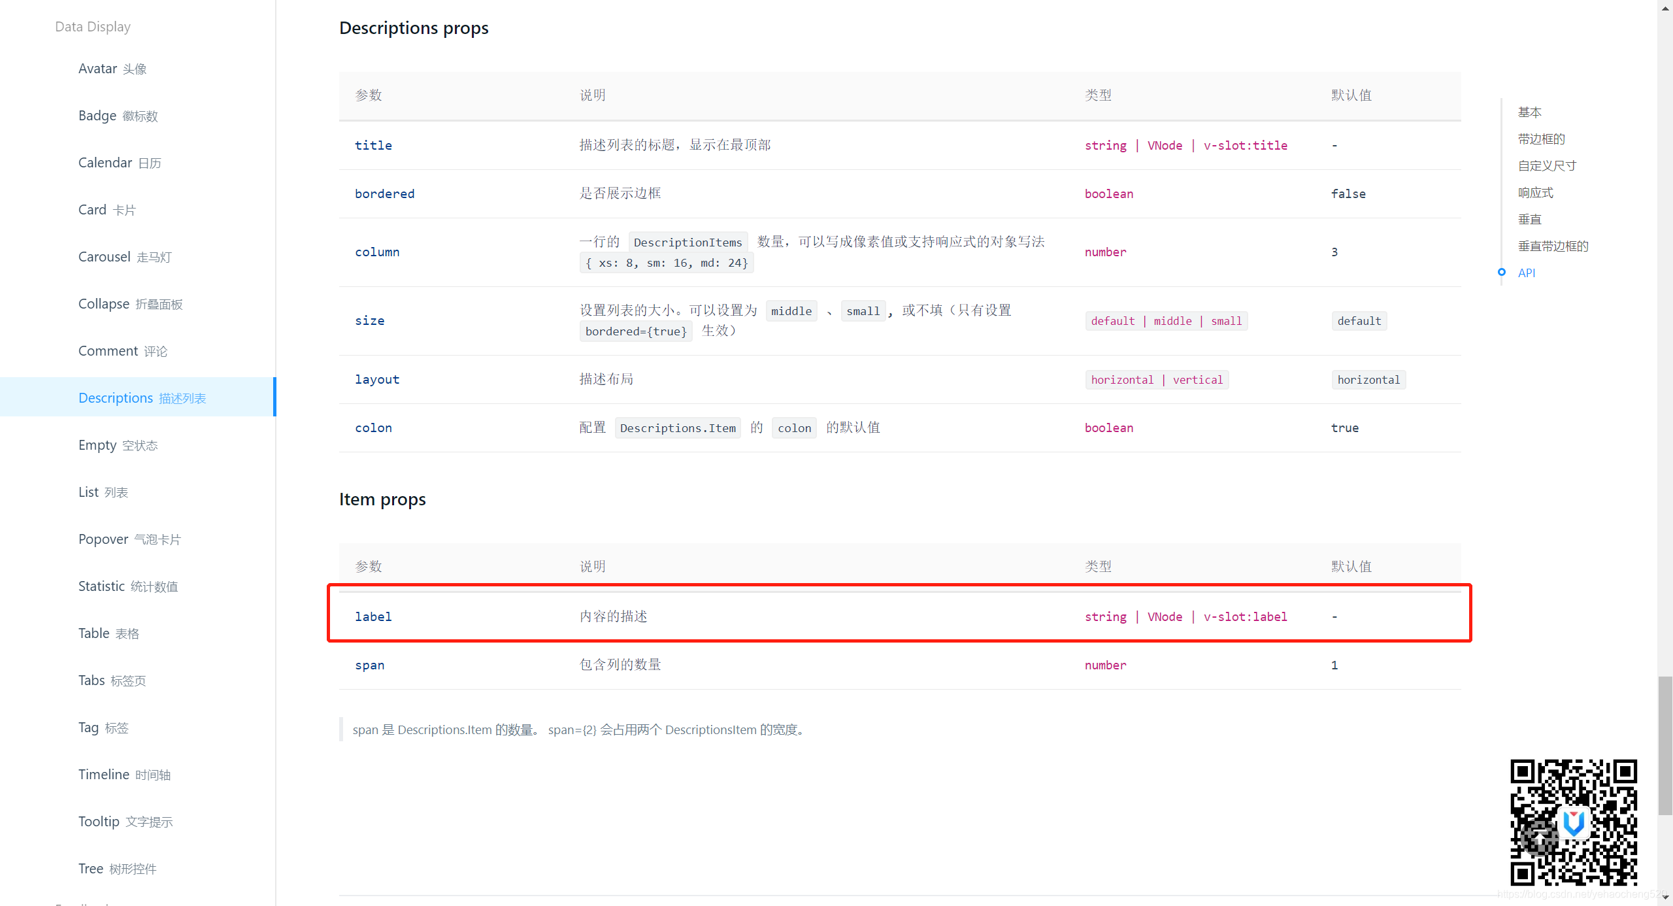The width and height of the screenshot is (1673, 906).
Task: Open Tabs 标签页 documentation
Action: [111, 680]
